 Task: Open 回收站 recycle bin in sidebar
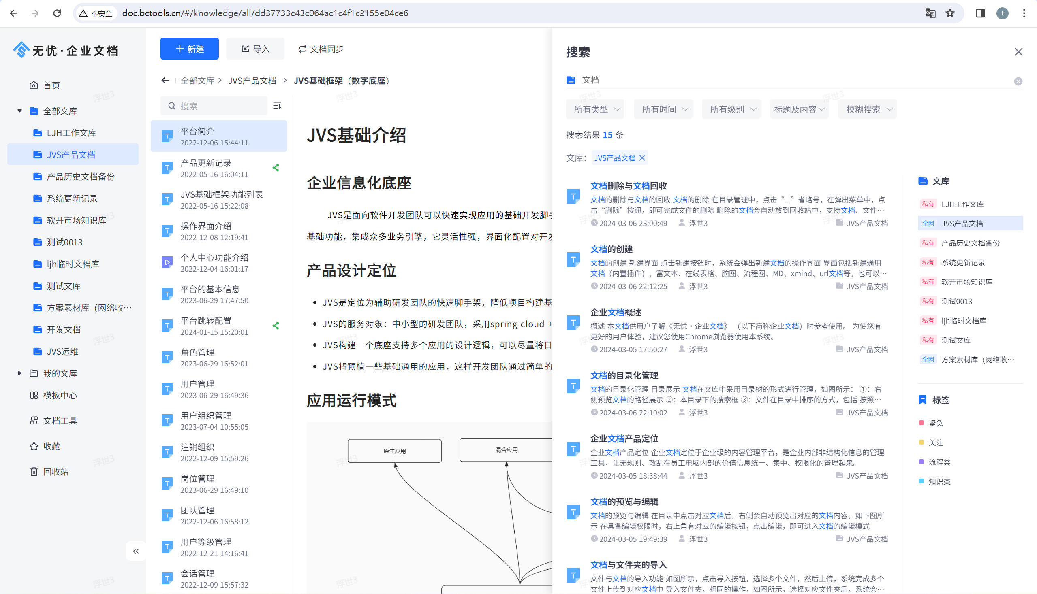(56, 472)
